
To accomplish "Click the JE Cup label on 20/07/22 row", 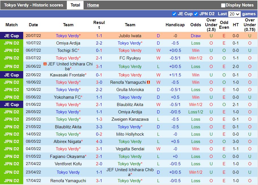I will (12, 36).
